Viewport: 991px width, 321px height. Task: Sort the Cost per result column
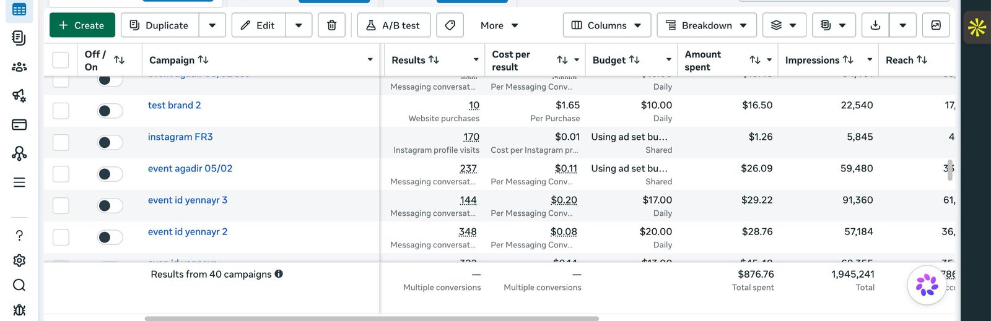(562, 60)
